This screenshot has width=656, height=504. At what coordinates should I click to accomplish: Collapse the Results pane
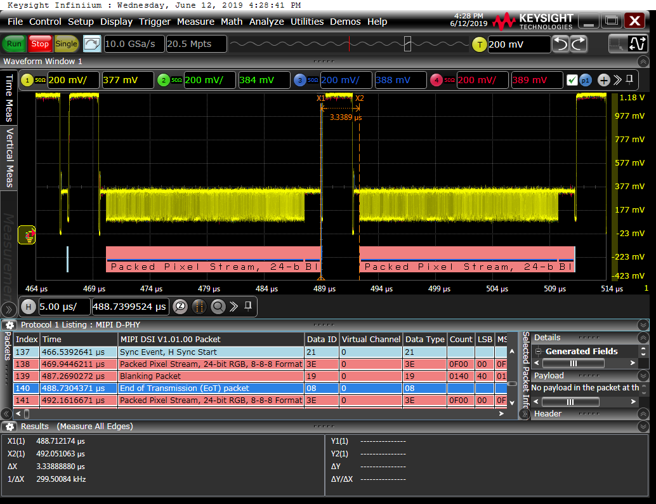point(643,427)
